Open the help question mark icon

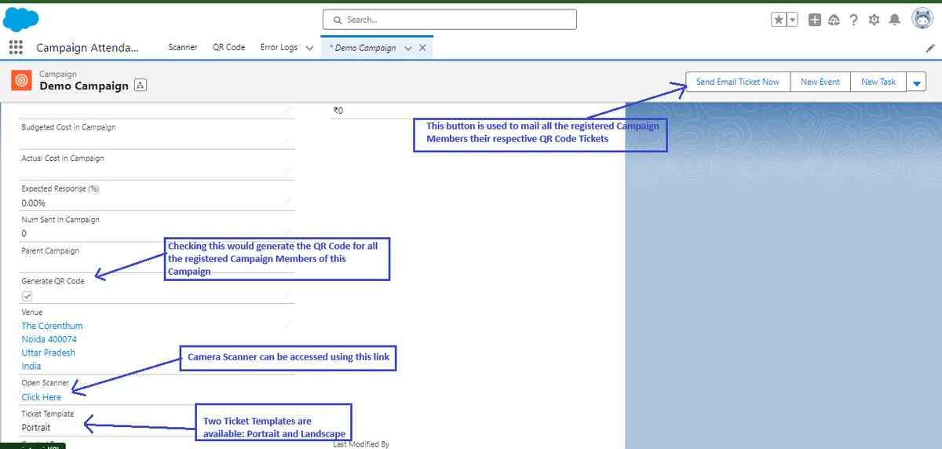(854, 20)
